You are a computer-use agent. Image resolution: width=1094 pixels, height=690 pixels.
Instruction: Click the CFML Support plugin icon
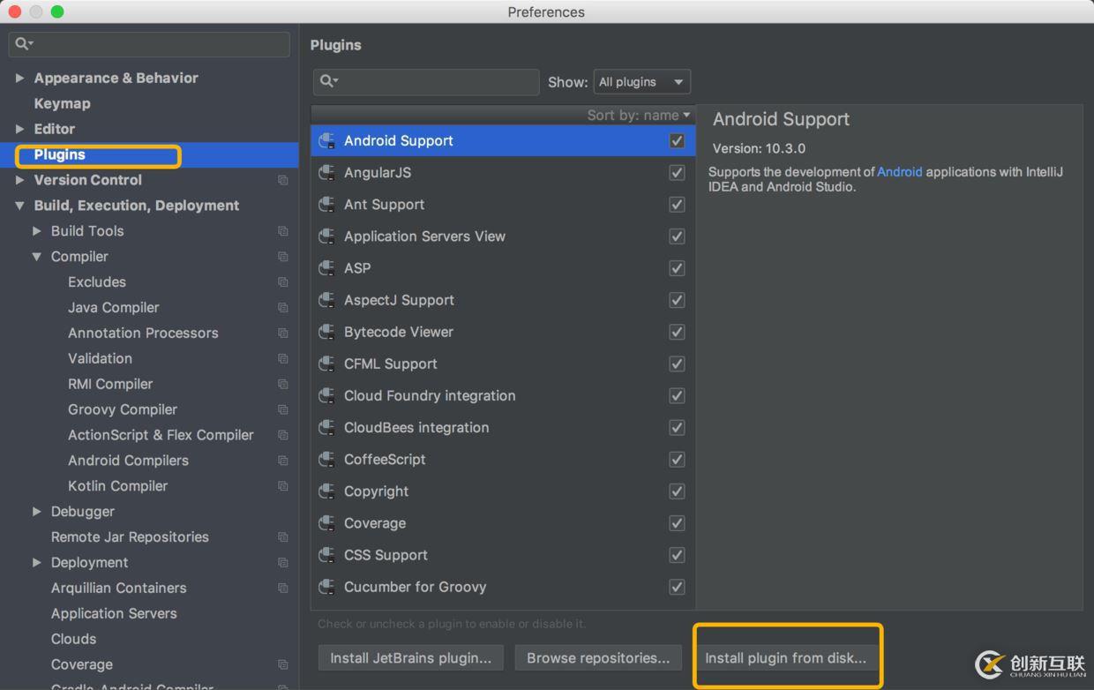327,364
